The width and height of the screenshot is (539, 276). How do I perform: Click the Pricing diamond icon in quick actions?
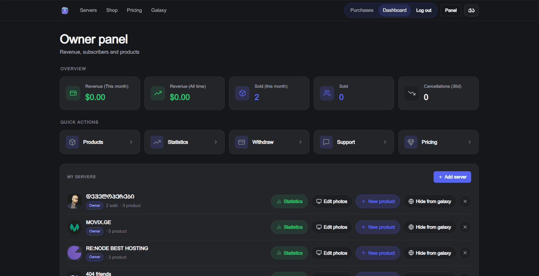click(x=411, y=142)
